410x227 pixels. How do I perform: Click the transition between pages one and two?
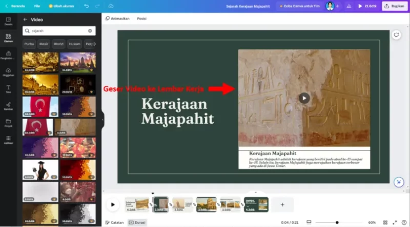[151, 204]
